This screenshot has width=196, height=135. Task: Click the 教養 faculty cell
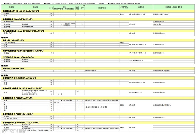12,100
